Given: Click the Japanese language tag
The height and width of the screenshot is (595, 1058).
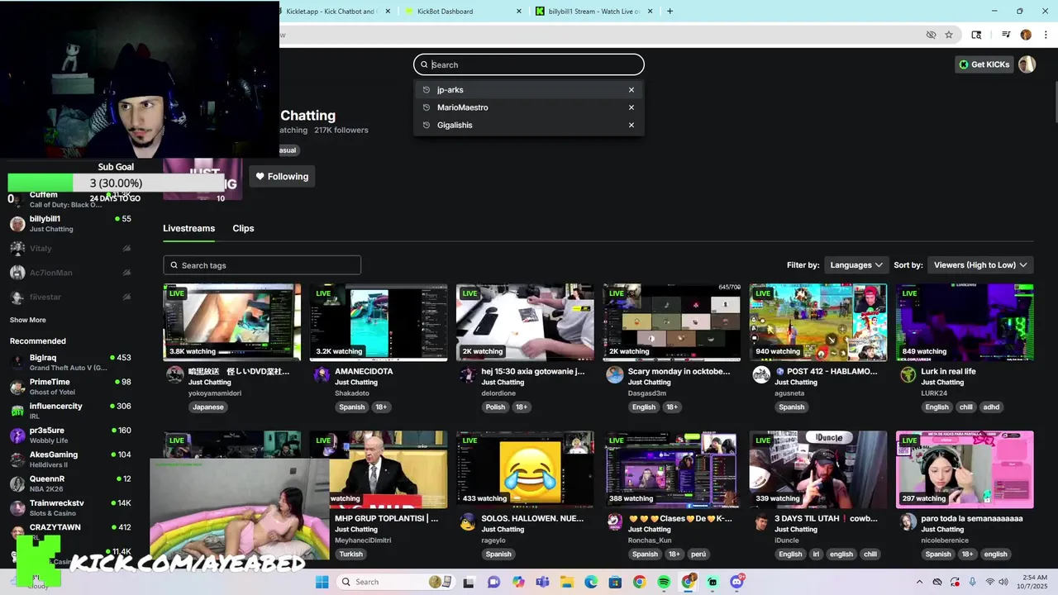Looking at the screenshot, I should click(207, 407).
